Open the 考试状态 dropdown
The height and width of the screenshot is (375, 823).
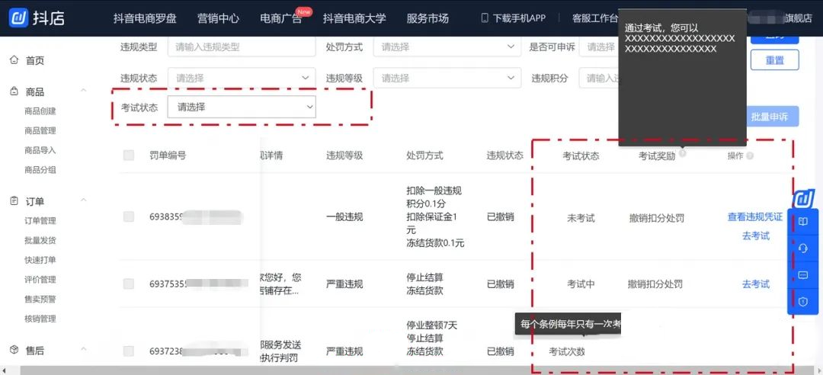coord(242,107)
